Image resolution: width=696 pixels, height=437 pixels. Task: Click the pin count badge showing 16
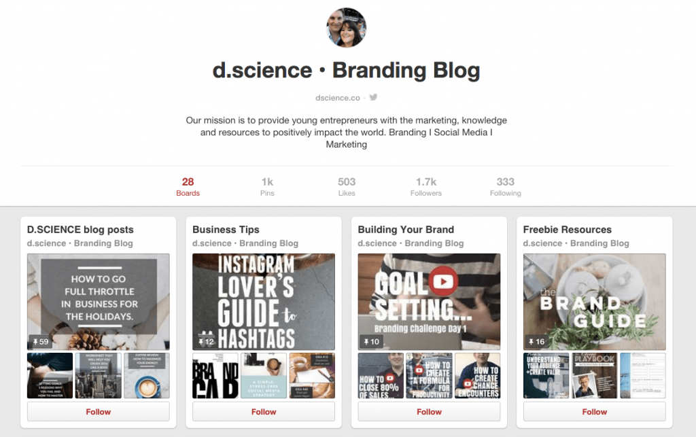[x=537, y=342]
